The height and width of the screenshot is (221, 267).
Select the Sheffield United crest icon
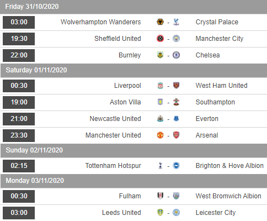[x=160, y=39]
